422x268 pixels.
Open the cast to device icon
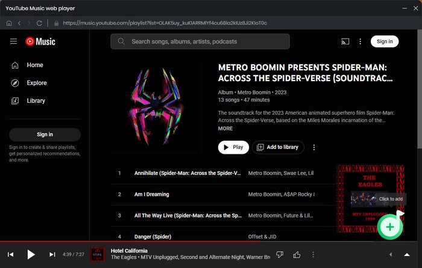pyautogui.click(x=345, y=41)
